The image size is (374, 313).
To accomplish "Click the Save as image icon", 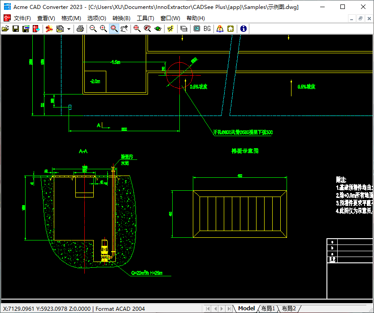I will point(26,29).
